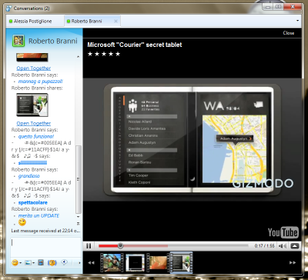The height and width of the screenshot is (280, 308).
Task: Expand more toolbar options arrow
Action: pos(79,263)
